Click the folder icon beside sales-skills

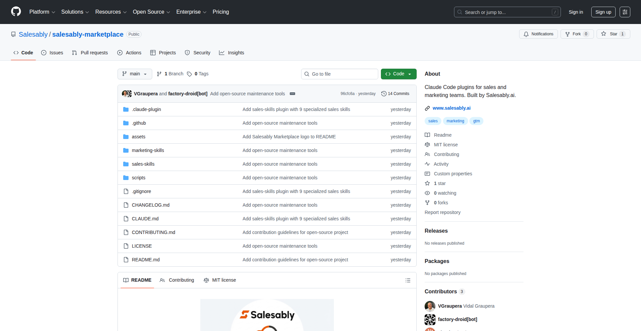[126, 164]
